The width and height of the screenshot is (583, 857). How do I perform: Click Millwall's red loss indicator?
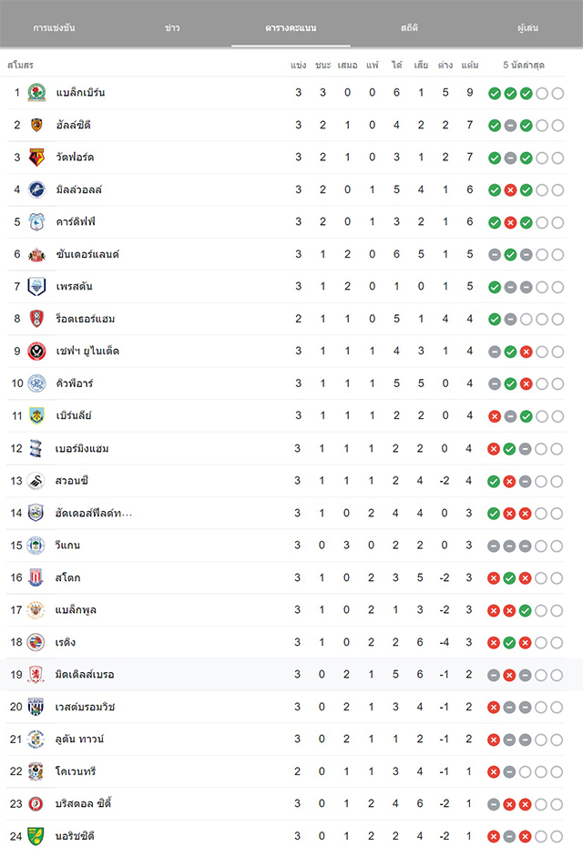click(x=510, y=190)
